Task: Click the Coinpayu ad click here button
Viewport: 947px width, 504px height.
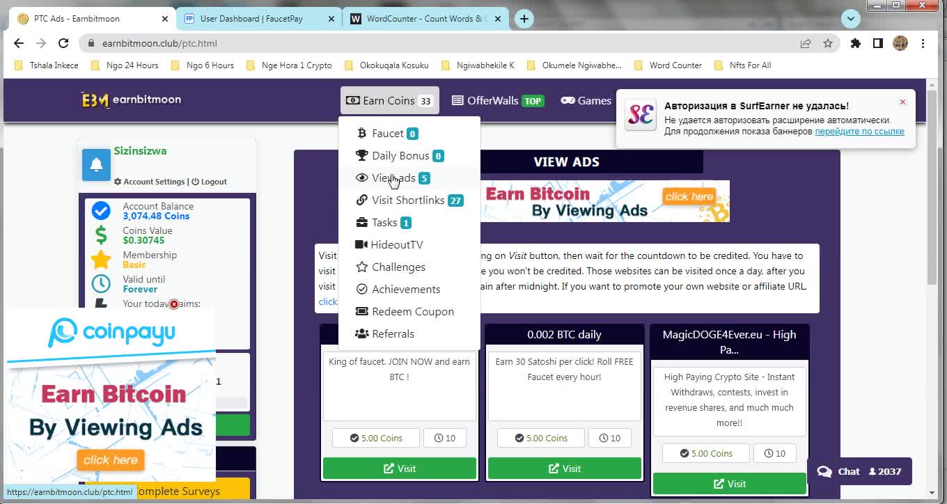Action: [x=110, y=459]
